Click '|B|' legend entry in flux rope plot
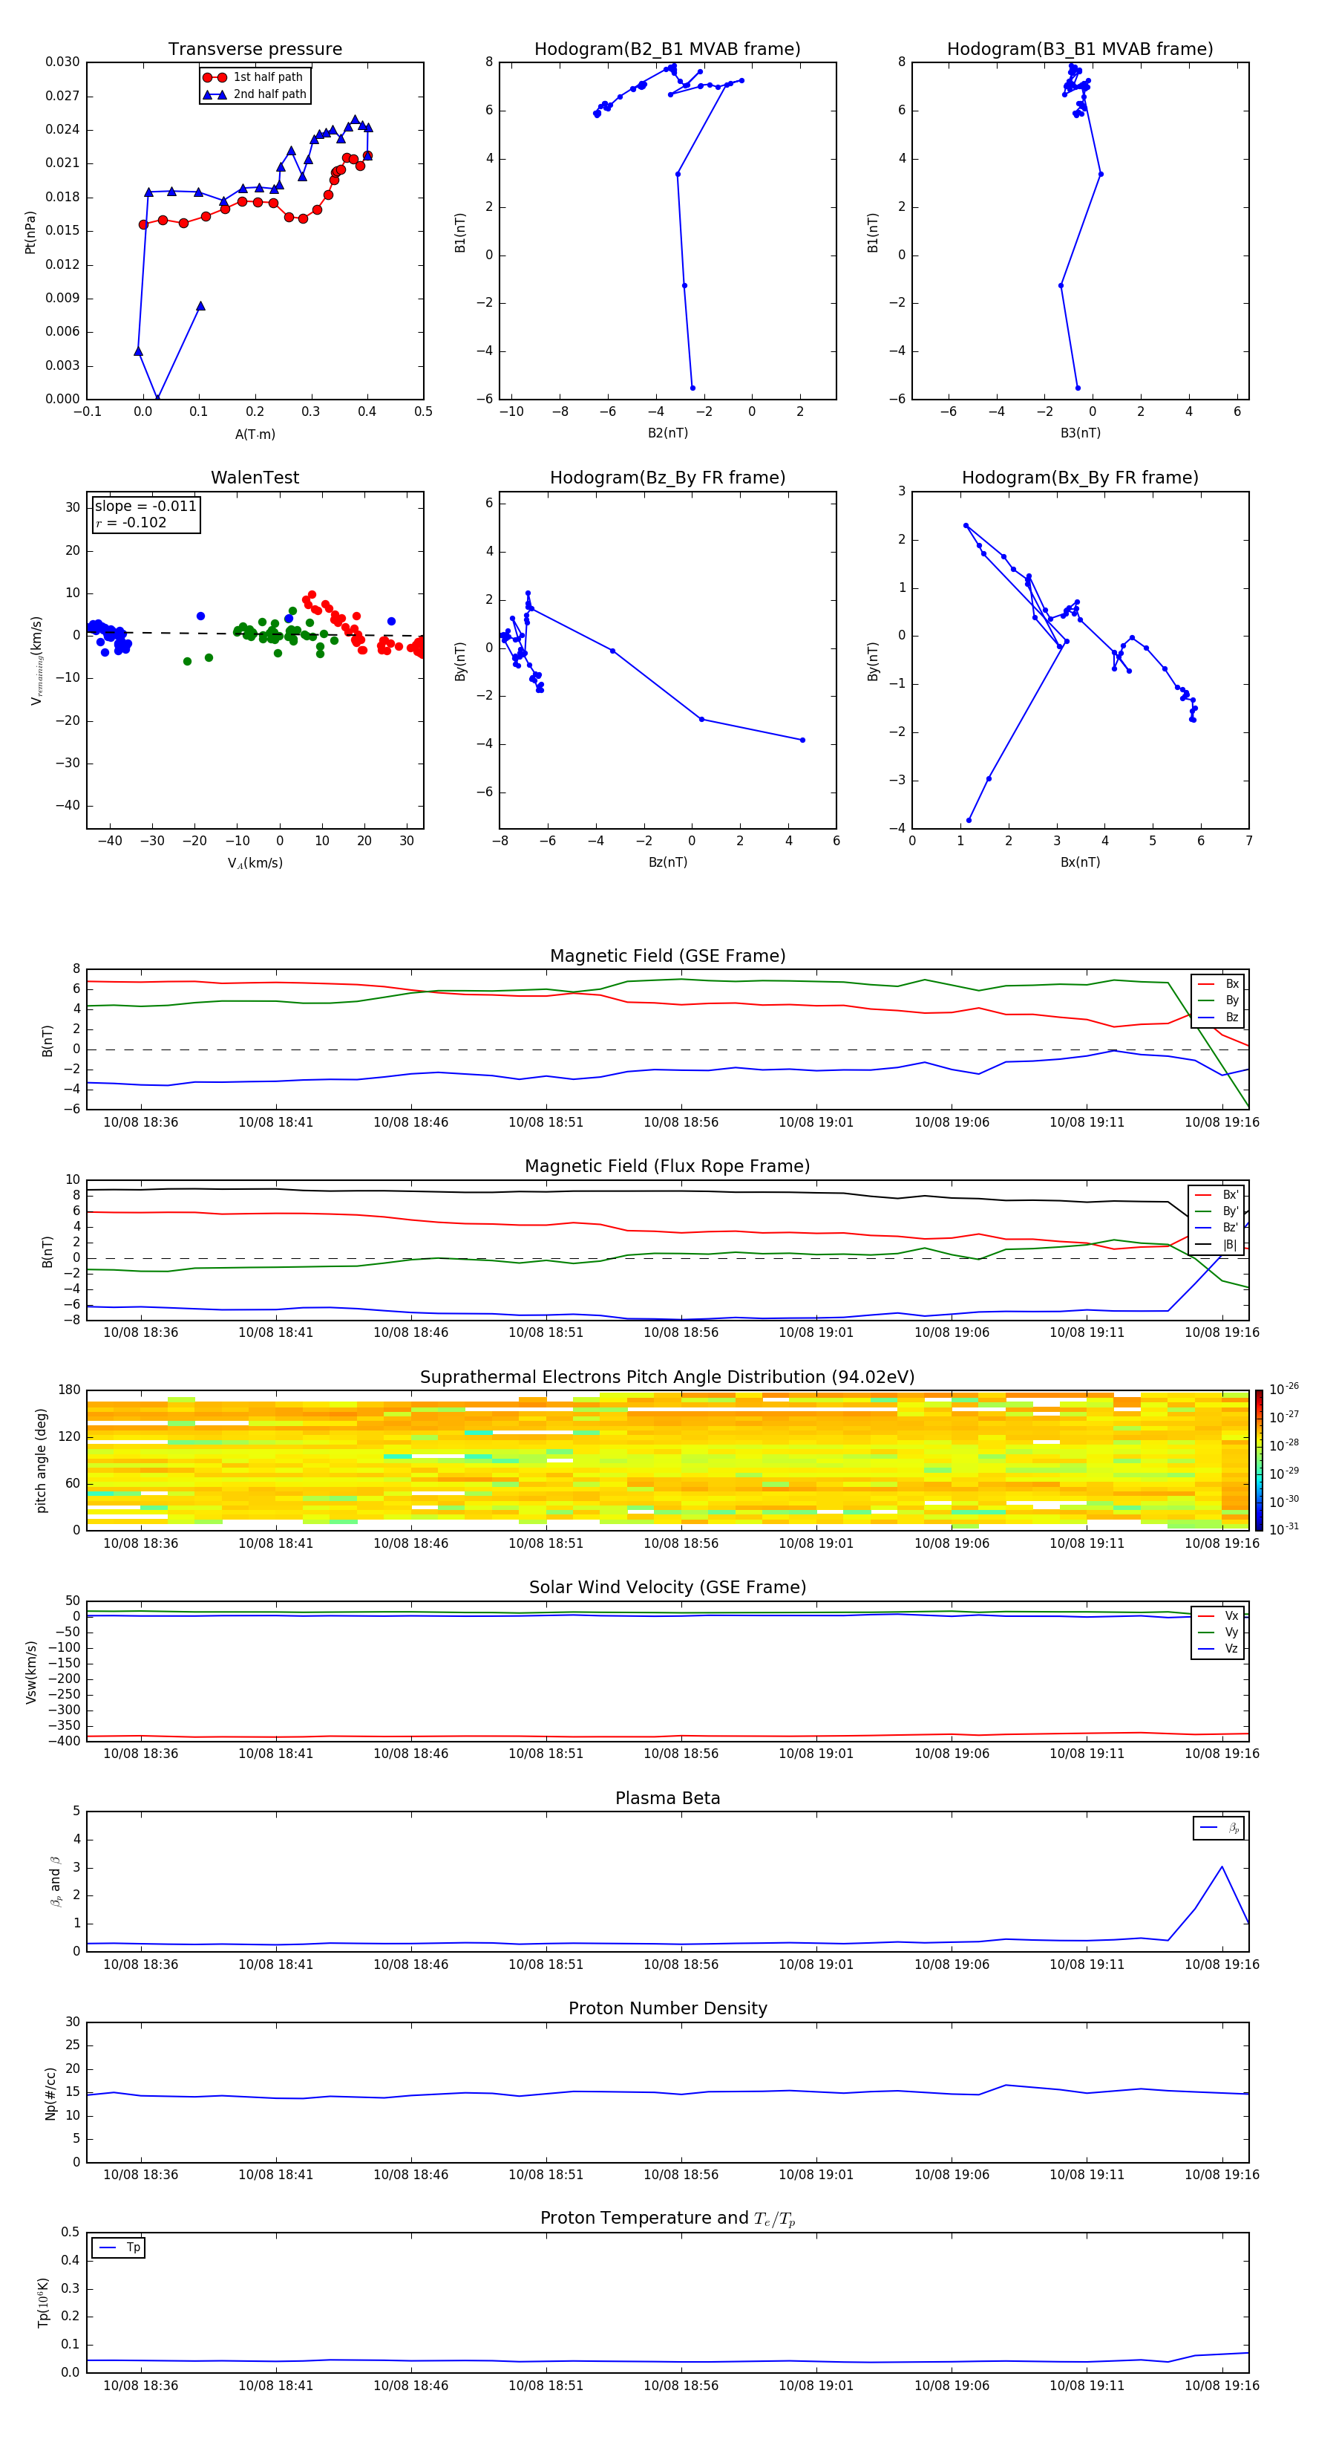Screen dimensions: 1336x2451 coord(1217,1245)
